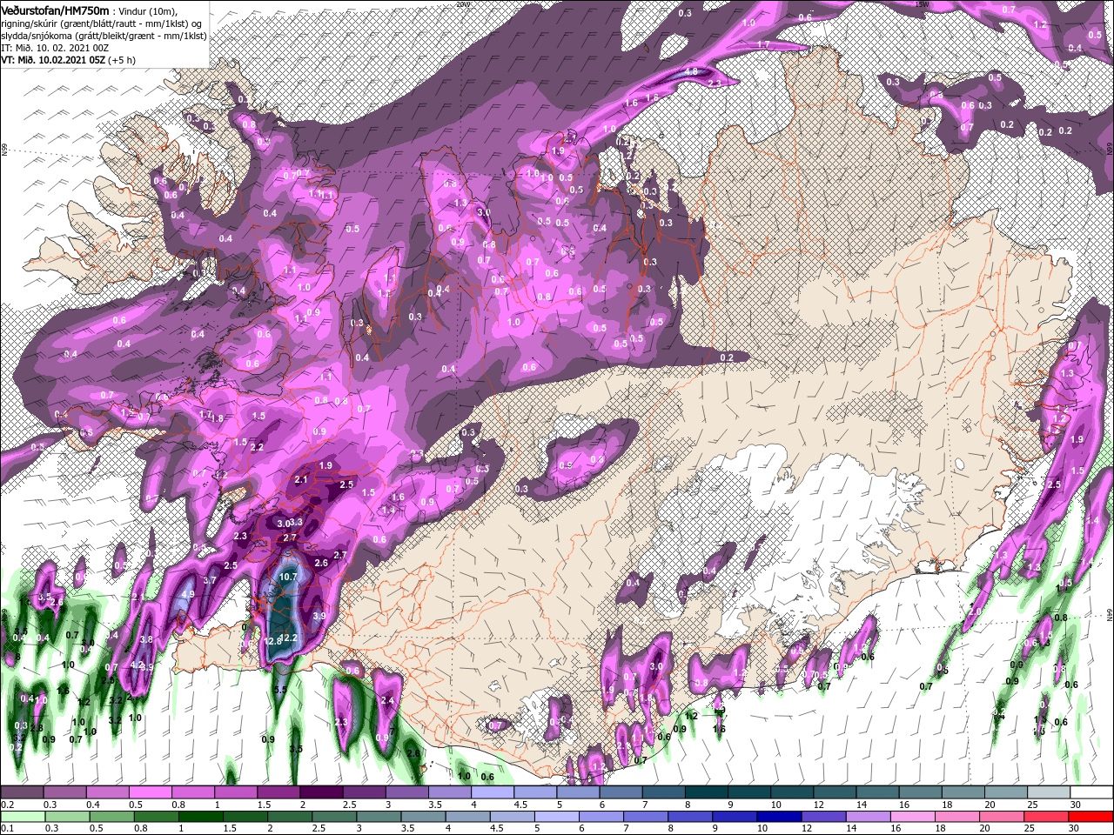Select upper legend swatch labeled 20
The width and height of the screenshot is (1114, 835).
point(1006,792)
